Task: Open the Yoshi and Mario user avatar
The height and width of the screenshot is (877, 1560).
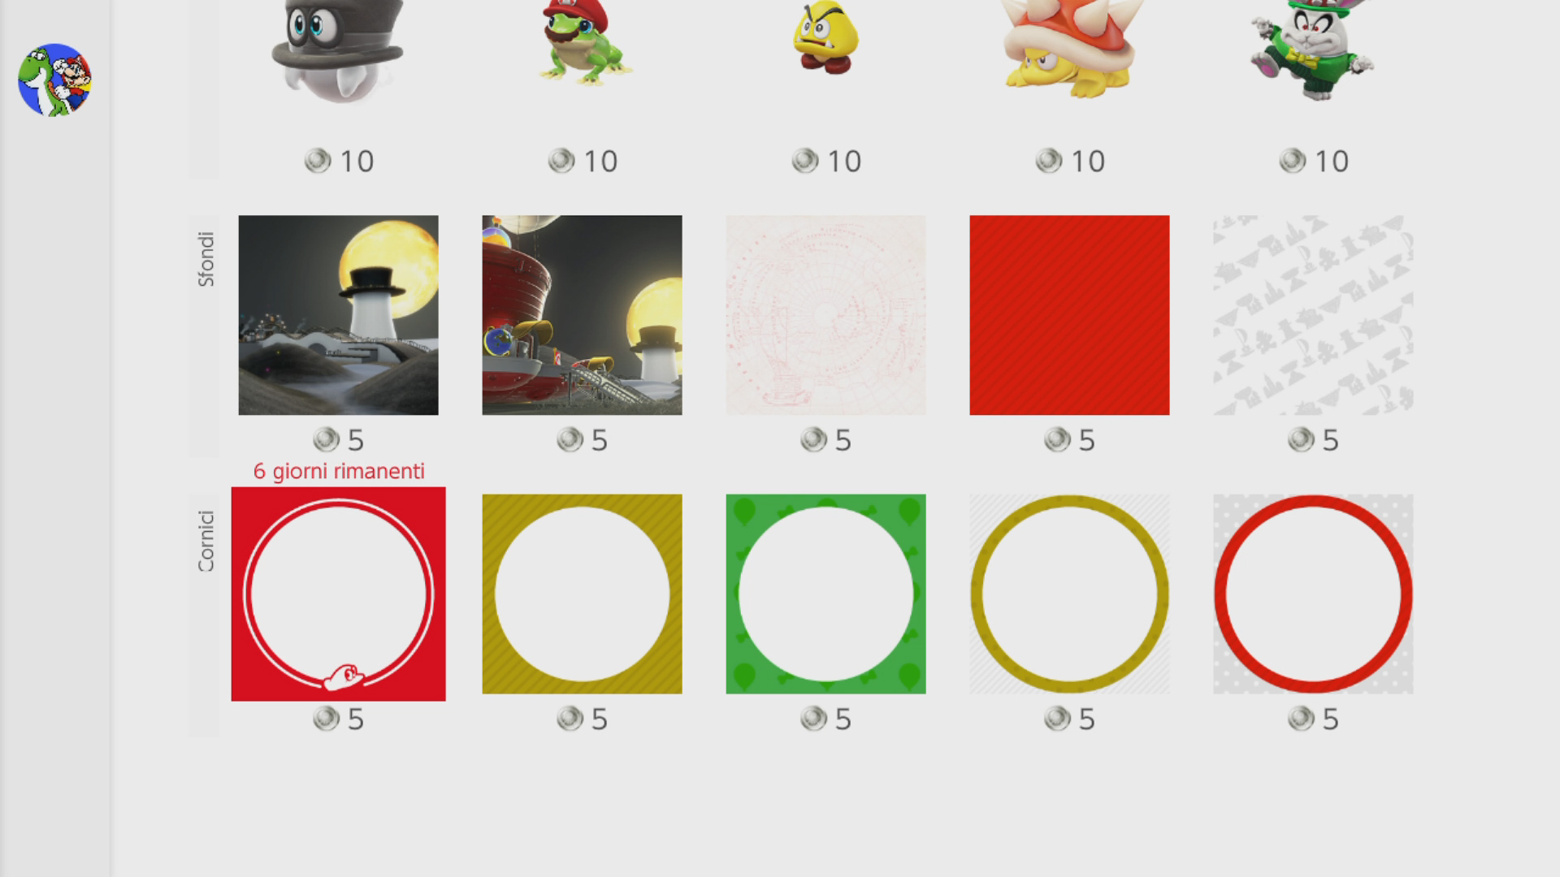Action: pyautogui.click(x=54, y=80)
